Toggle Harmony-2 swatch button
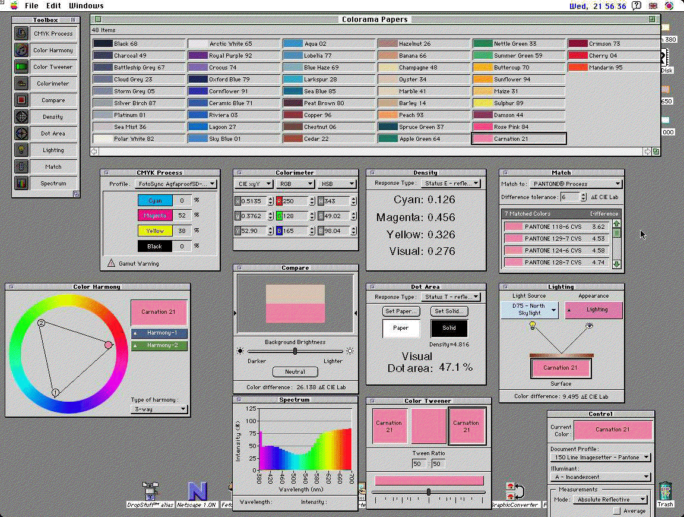684x517 pixels. click(x=159, y=345)
